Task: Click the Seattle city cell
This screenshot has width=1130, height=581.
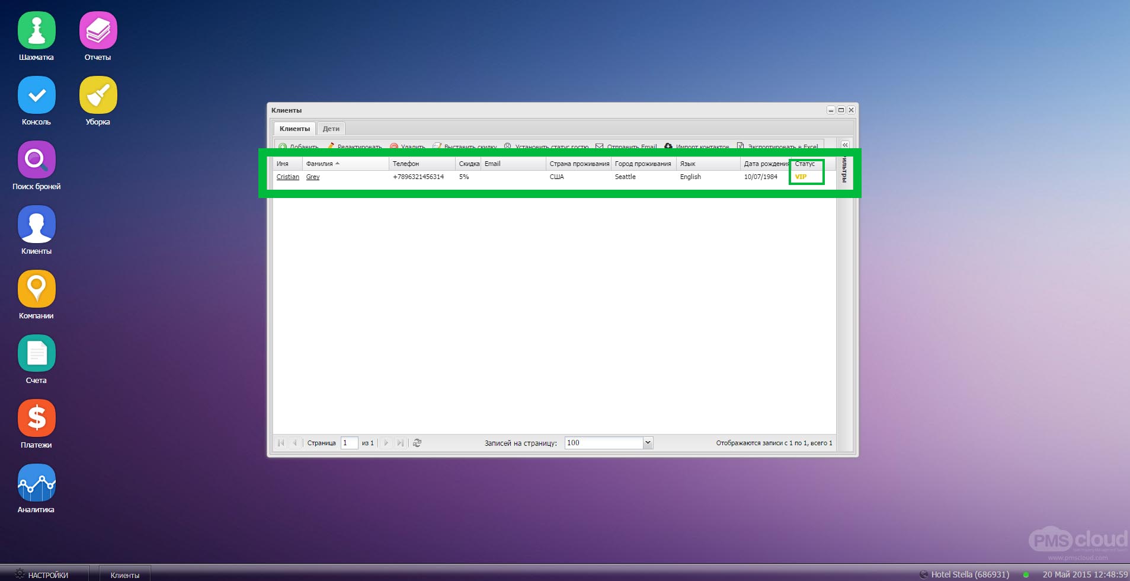Action: coord(625,177)
